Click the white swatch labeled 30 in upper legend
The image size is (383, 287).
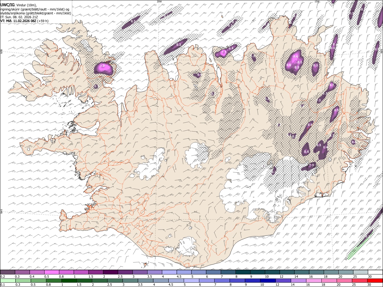pos(375,272)
